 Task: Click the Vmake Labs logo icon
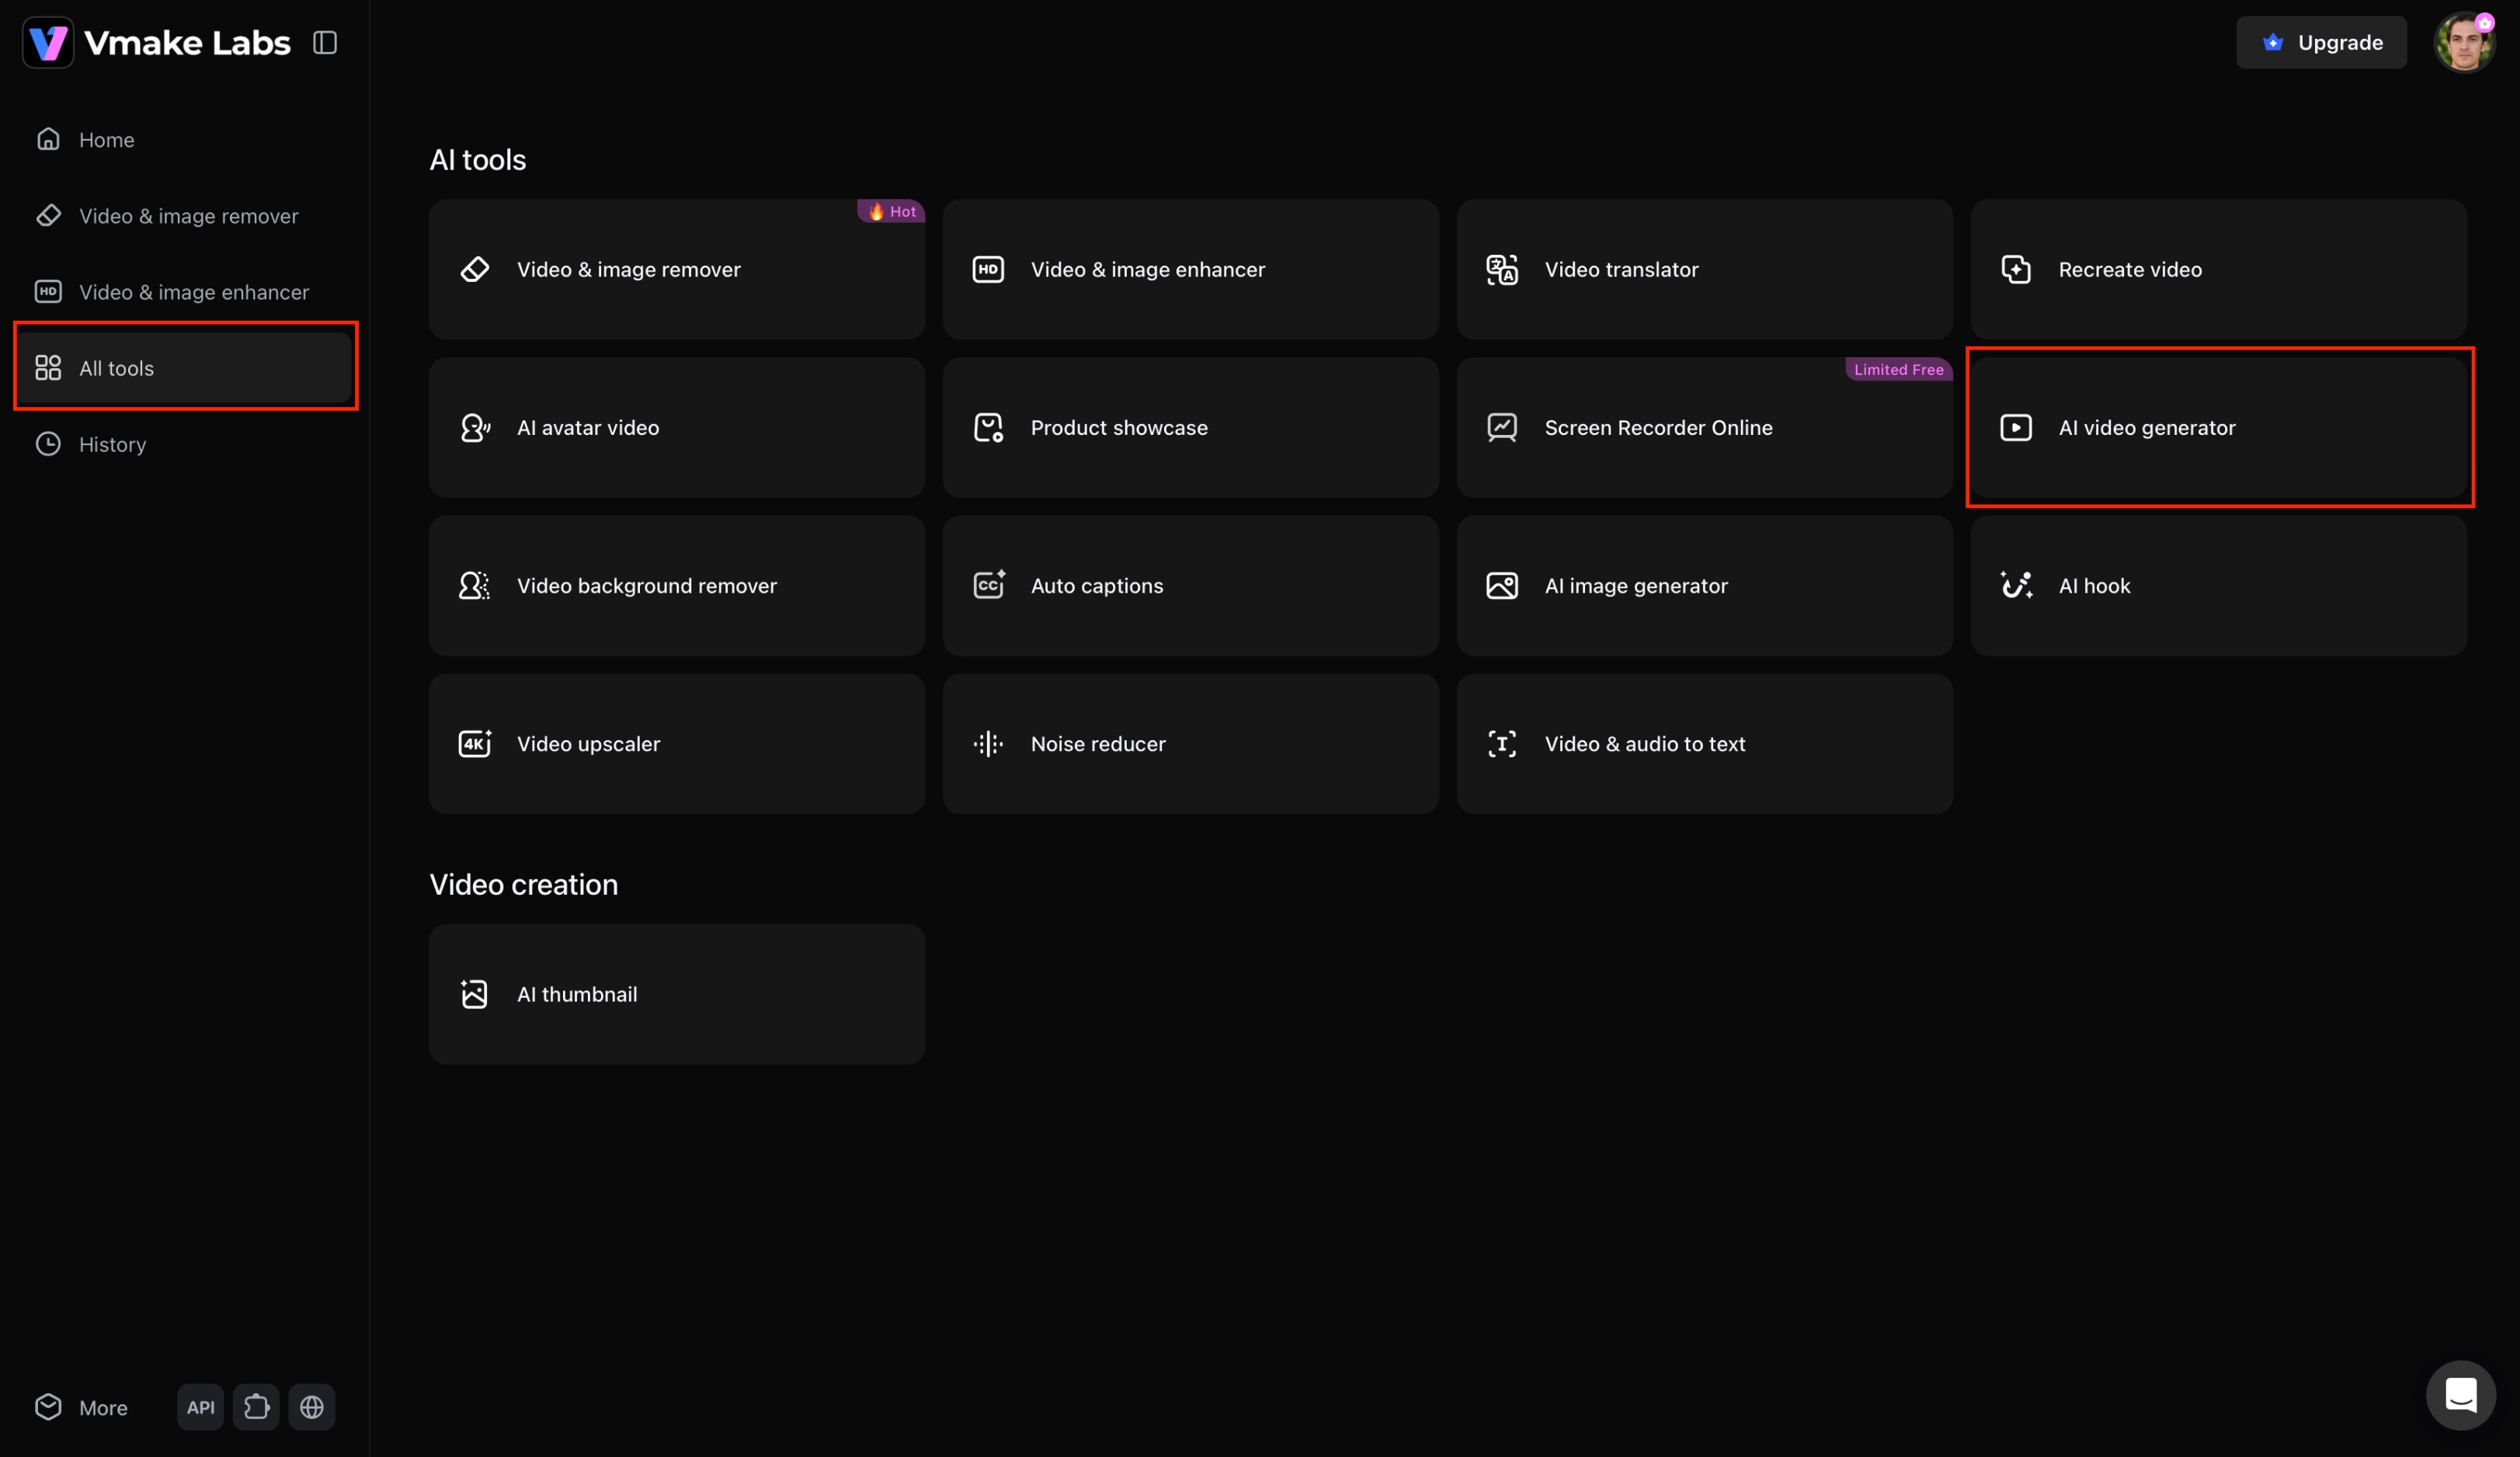pyautogui.click(x=48, y=42)
